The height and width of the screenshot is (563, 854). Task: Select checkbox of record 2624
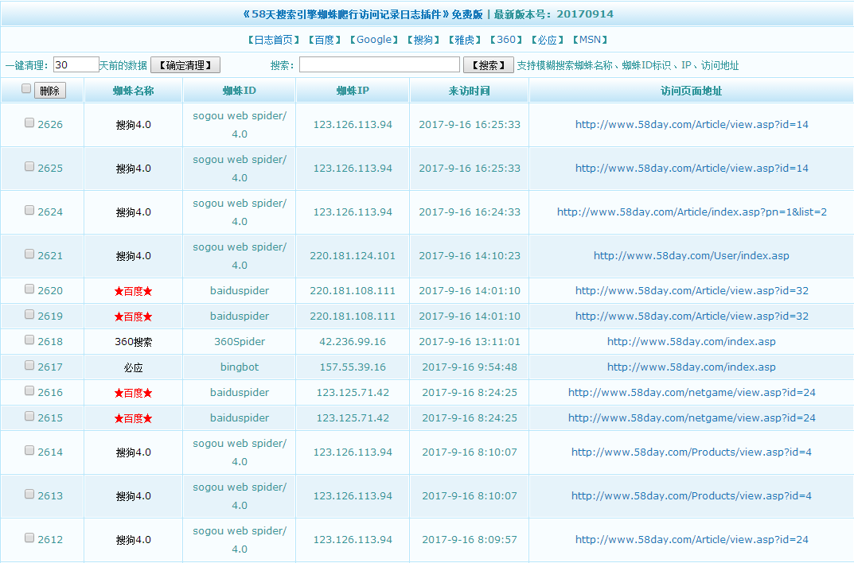pos(29,211)
